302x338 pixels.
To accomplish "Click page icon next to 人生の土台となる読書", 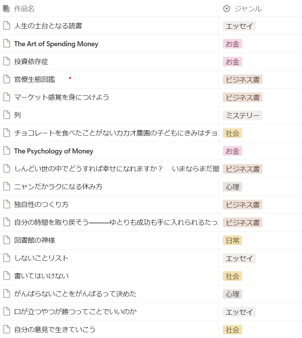I will (x=6, y=26).
